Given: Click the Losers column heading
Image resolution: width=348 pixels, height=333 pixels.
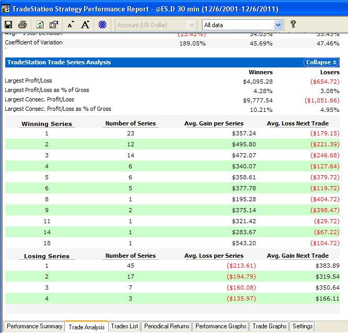Looking at the screenshot, I should 330,72.
